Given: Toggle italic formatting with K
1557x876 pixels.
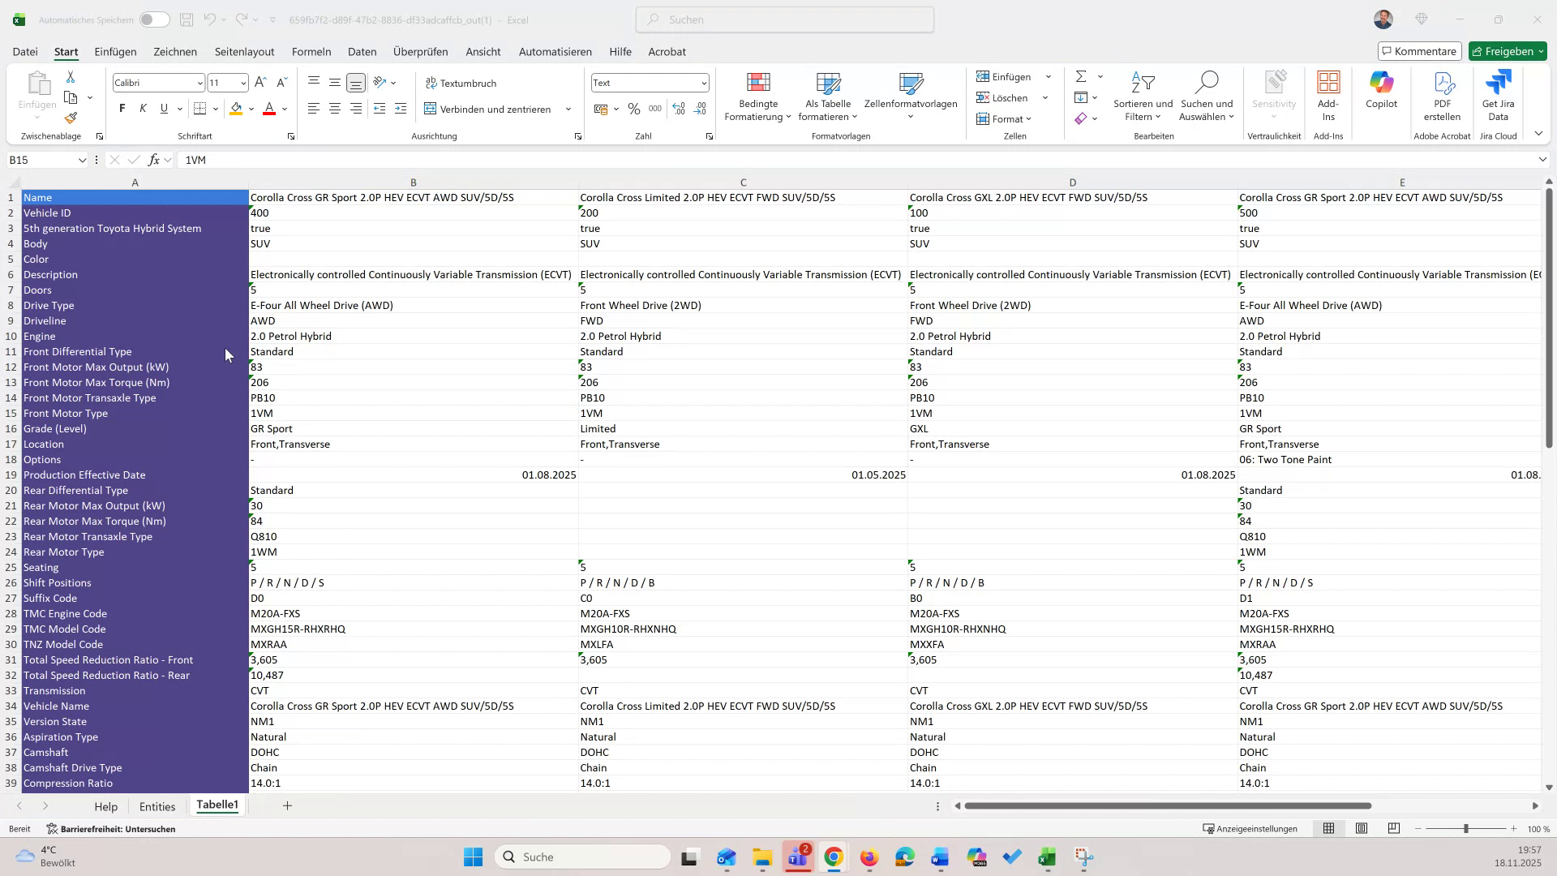Looking at the screenshot, I should click(x=143, y=108).
